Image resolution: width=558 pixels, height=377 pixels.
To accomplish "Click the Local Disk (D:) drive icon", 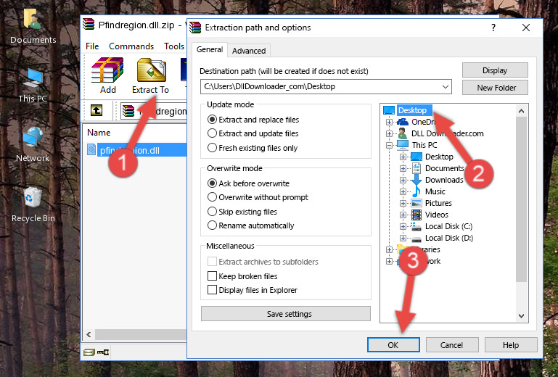I will tap(417, 239).
